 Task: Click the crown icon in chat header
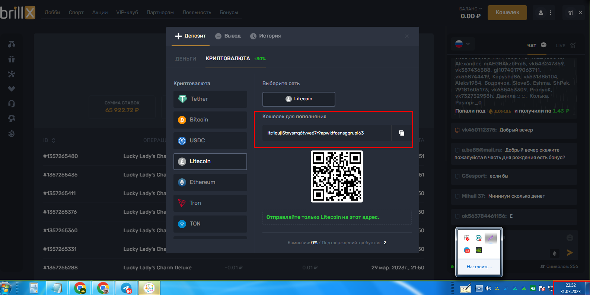pyautogui.click(x=571, y=13)
